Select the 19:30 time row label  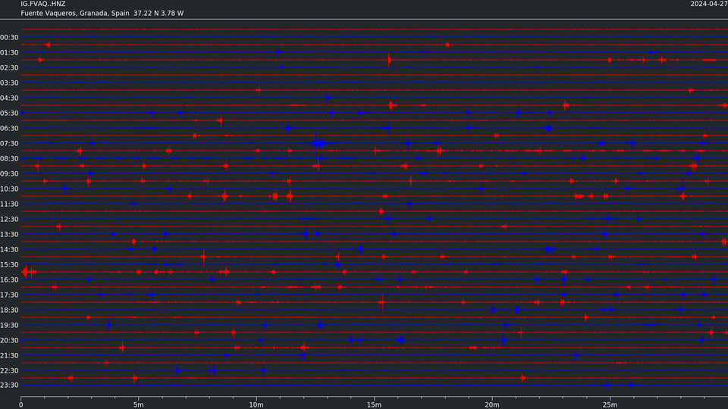coord(9,326)
